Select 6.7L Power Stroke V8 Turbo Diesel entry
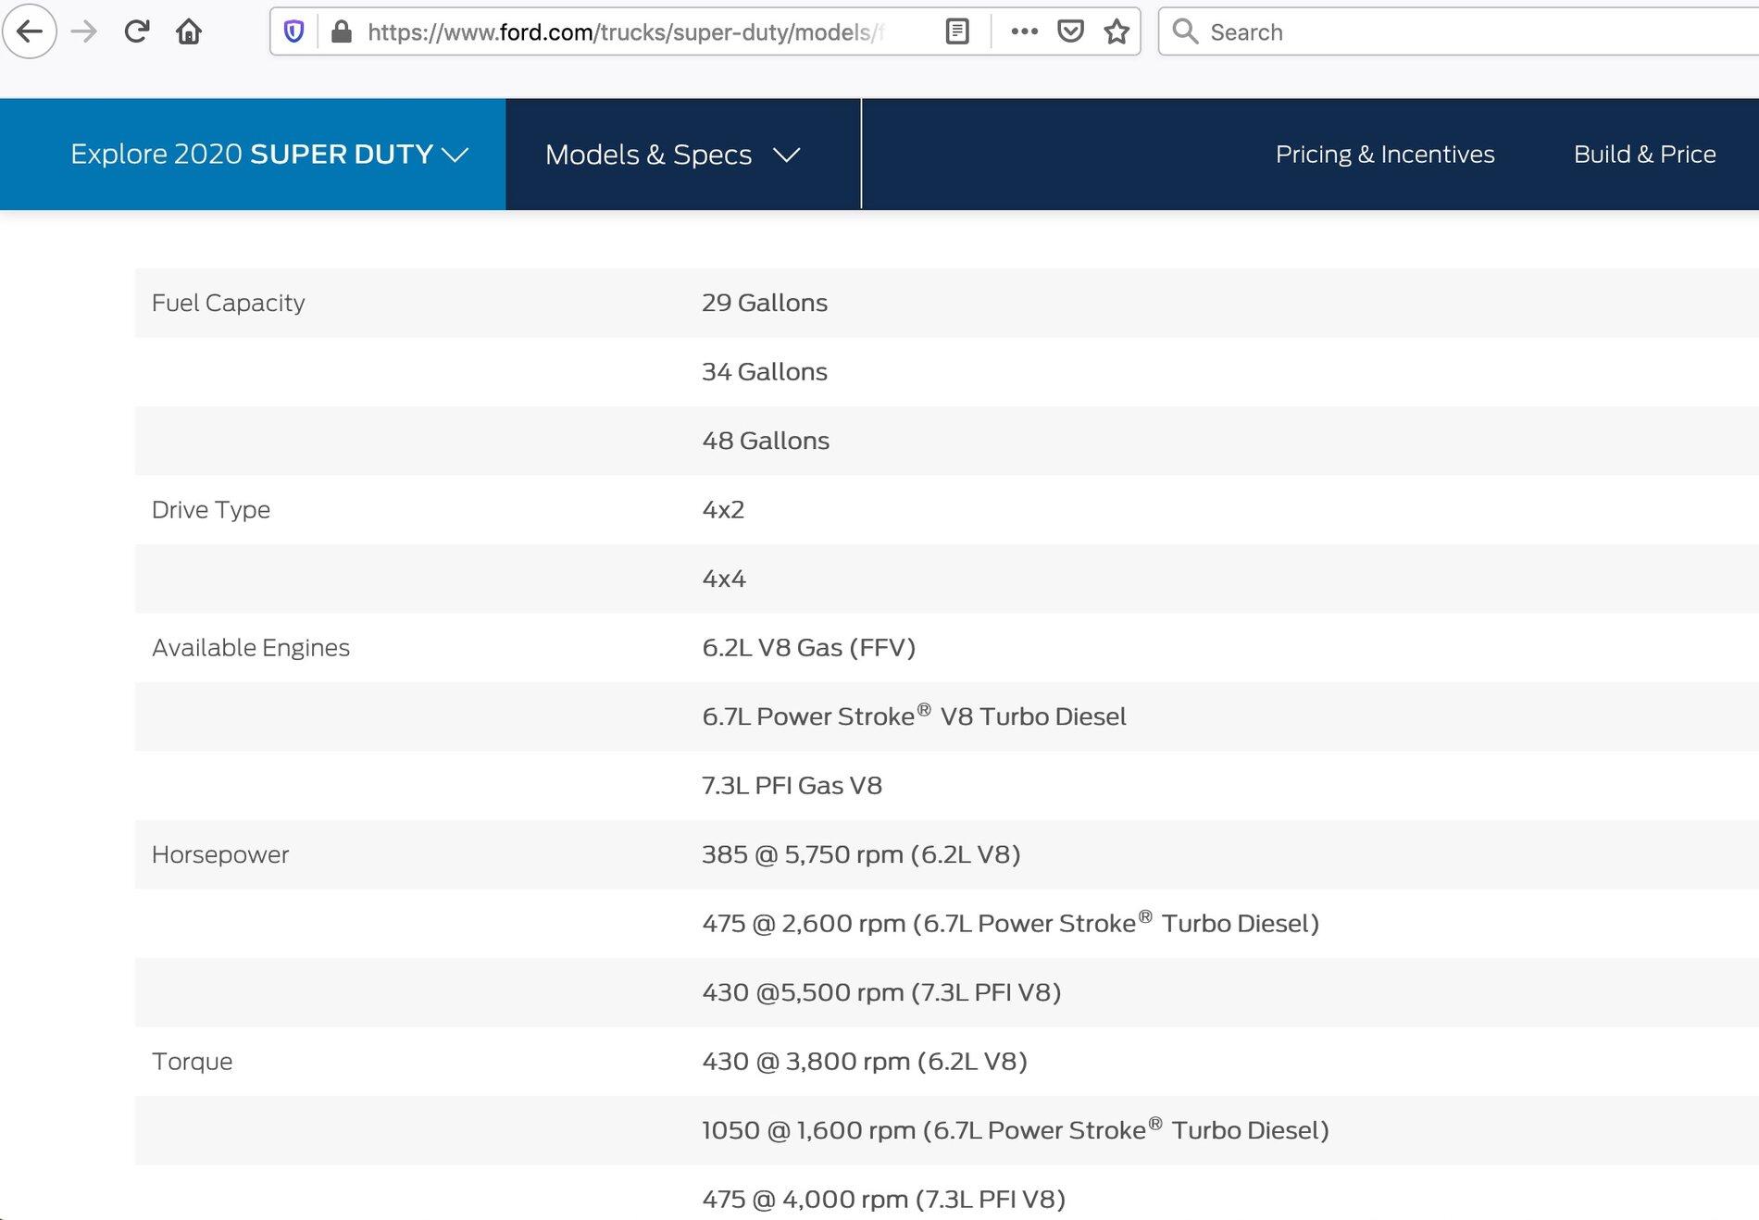The width and height of the screenshot is (1759, 1220). pyautogui.click(x=915, y=716)
